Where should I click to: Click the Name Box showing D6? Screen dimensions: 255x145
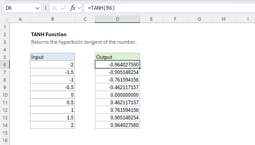pos(22,8)
